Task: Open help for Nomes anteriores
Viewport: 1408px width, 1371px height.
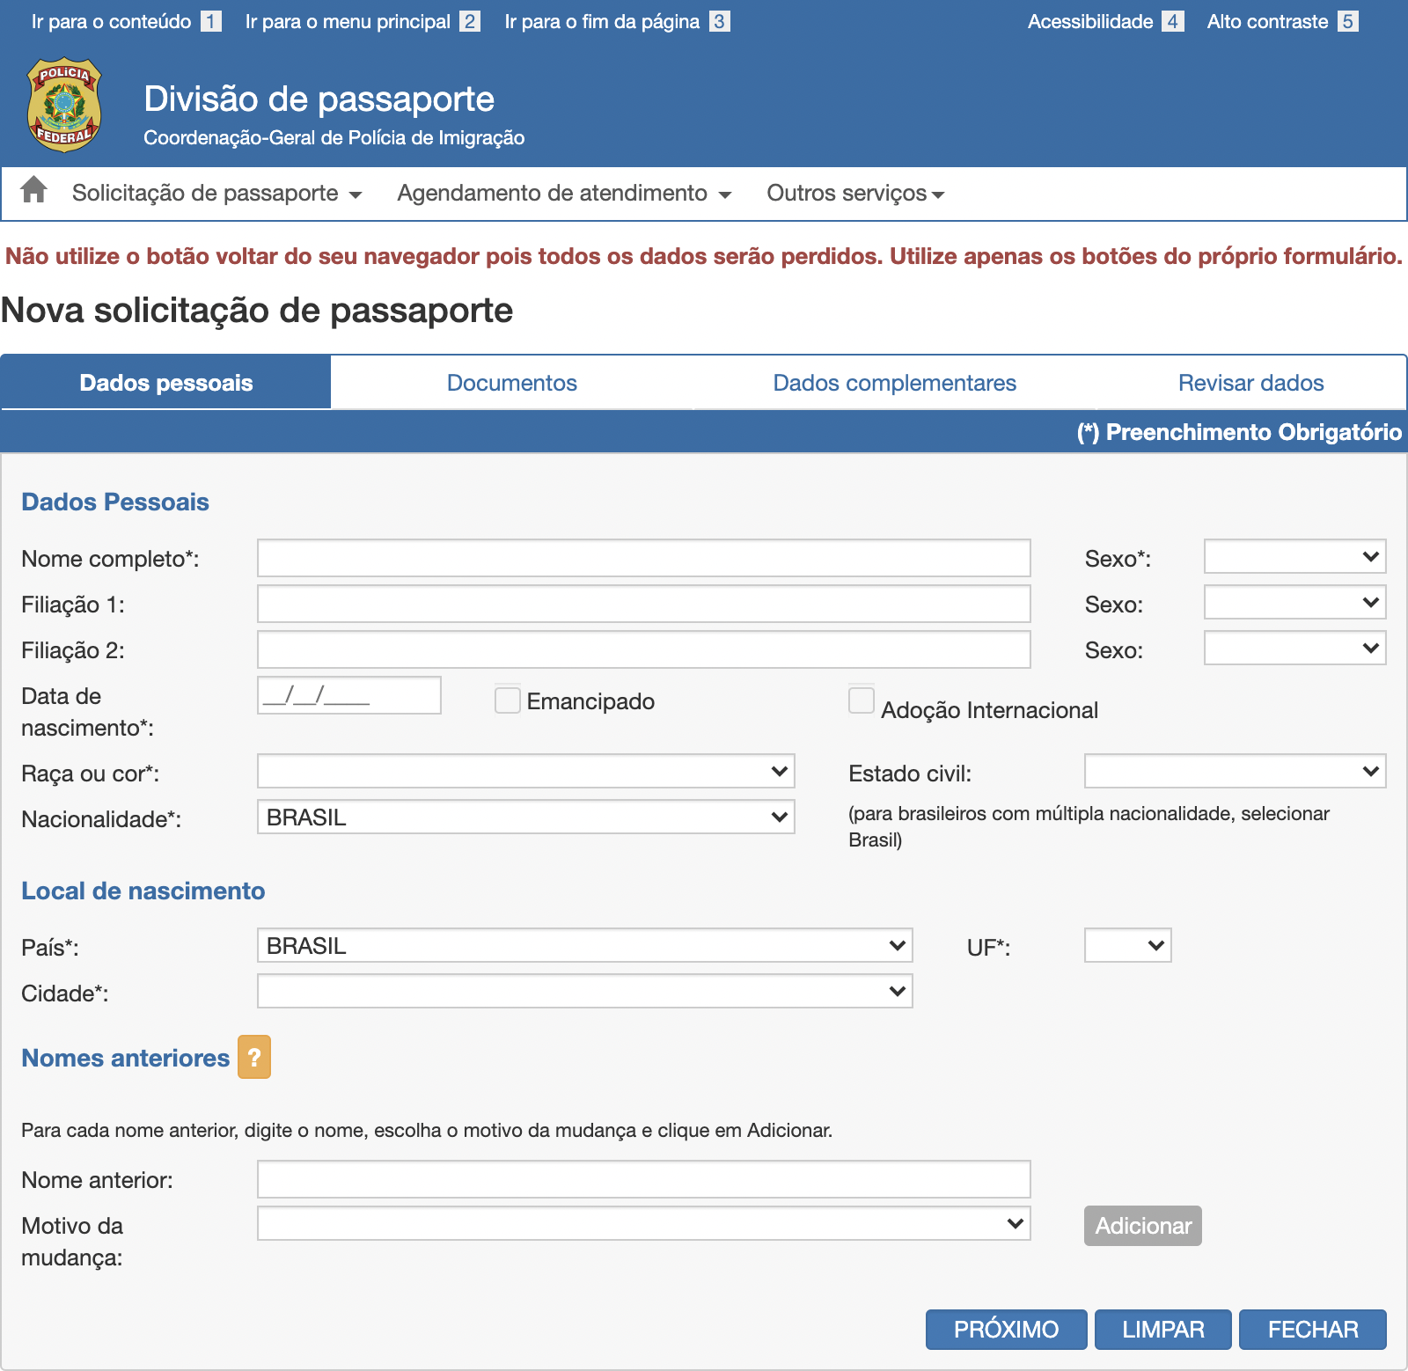Action: pos(254,1058)
